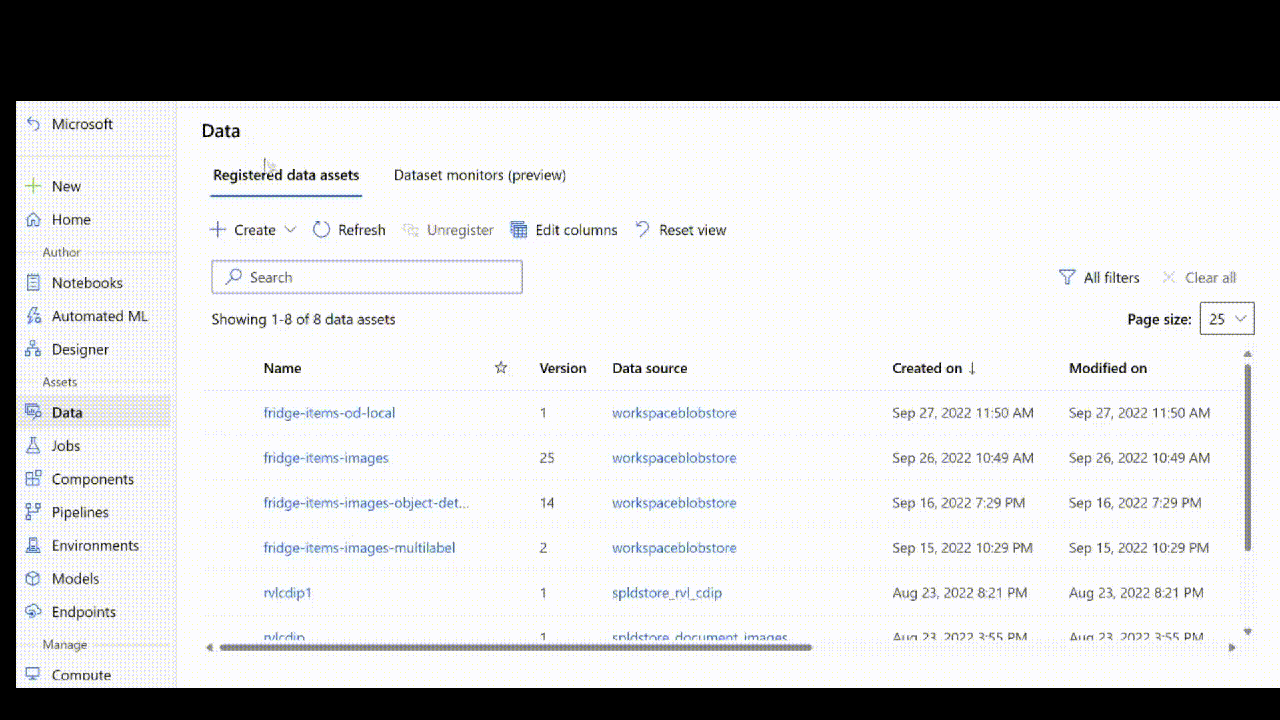Open Components from sidebar
This screenshot has height=720, width=1280.
coord(93,478)
